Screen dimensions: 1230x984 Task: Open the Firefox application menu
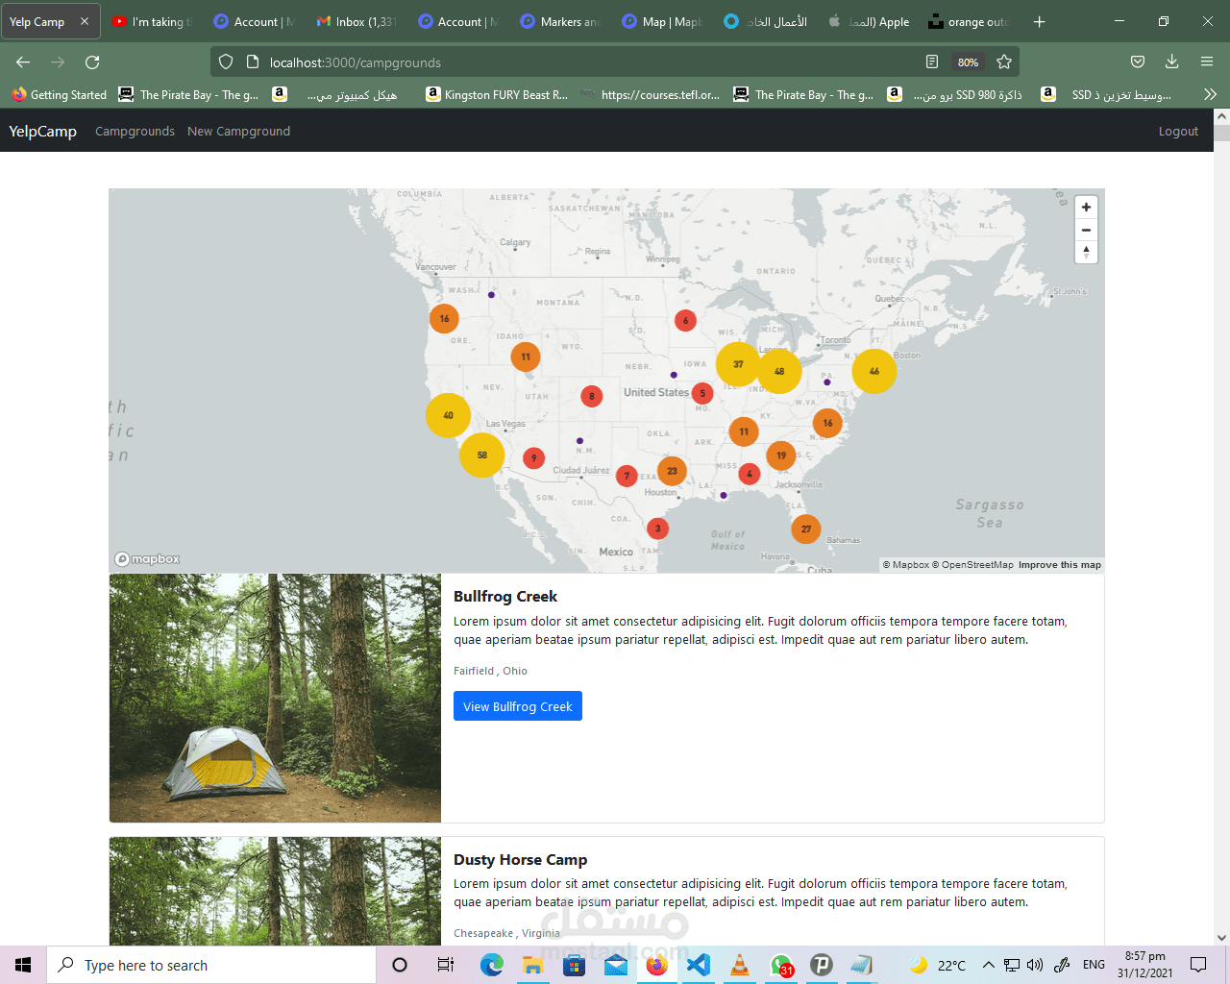point(1207,62)
